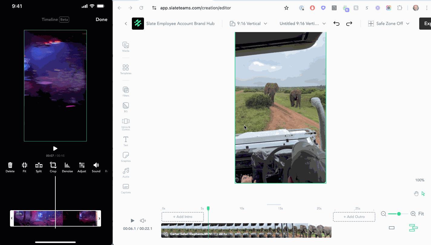
Task: Mute the timeline volume speaker
Action: pyautogui.click(x=143, y=221)
